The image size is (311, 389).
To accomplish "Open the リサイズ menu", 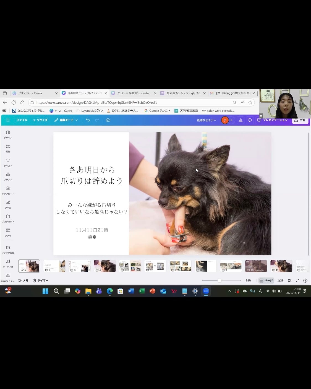I will (x=40, y=120).
